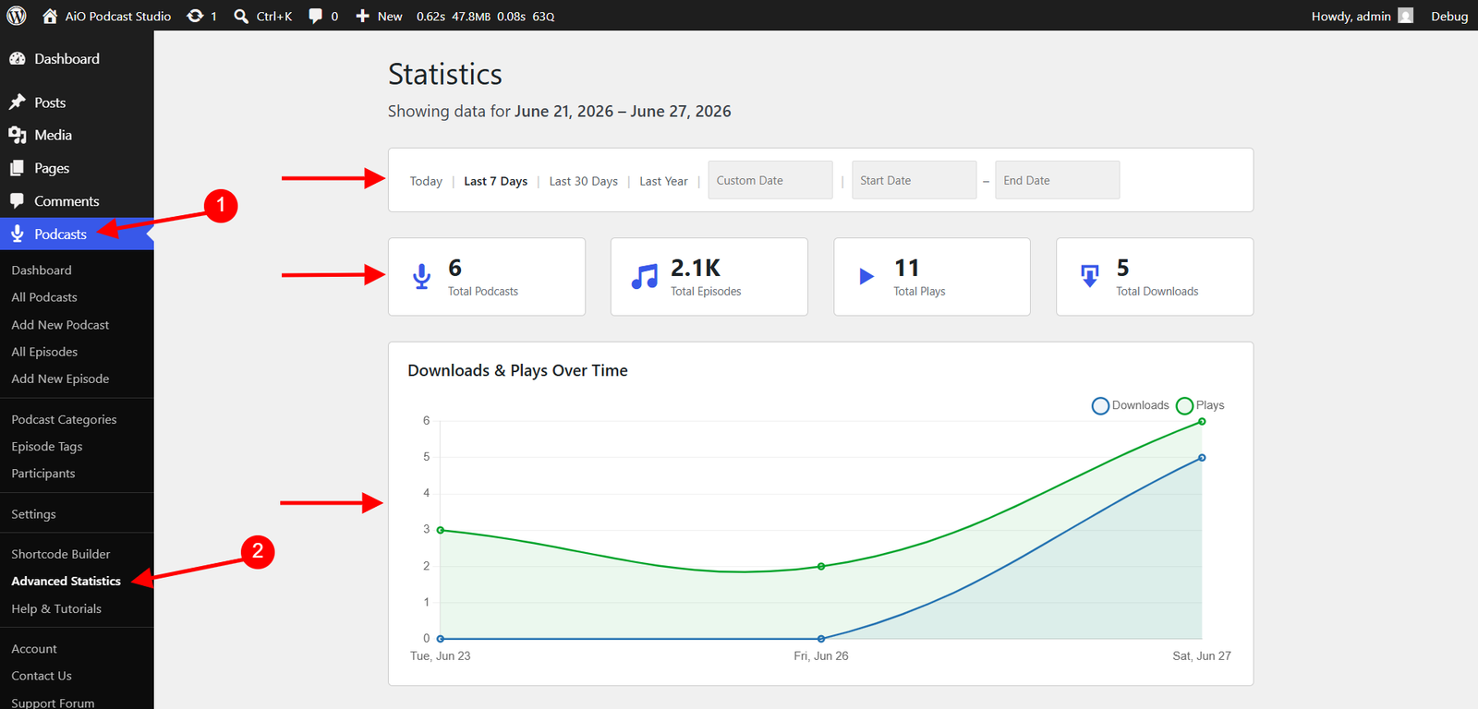Image resolution: width=1478 pixels, height=709 pixels.
Task: Click the Posts pushpin icon
Action: click(18, 102)
